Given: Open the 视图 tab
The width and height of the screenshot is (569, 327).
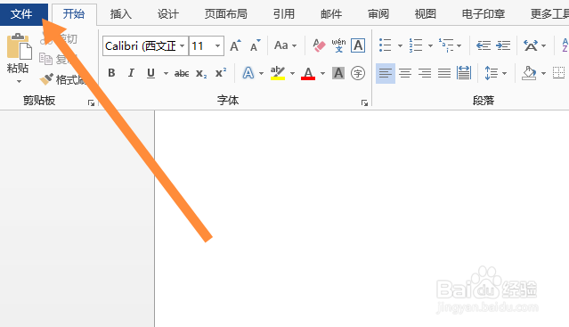Looking at the screenshot, I should (x=426, y=14).
